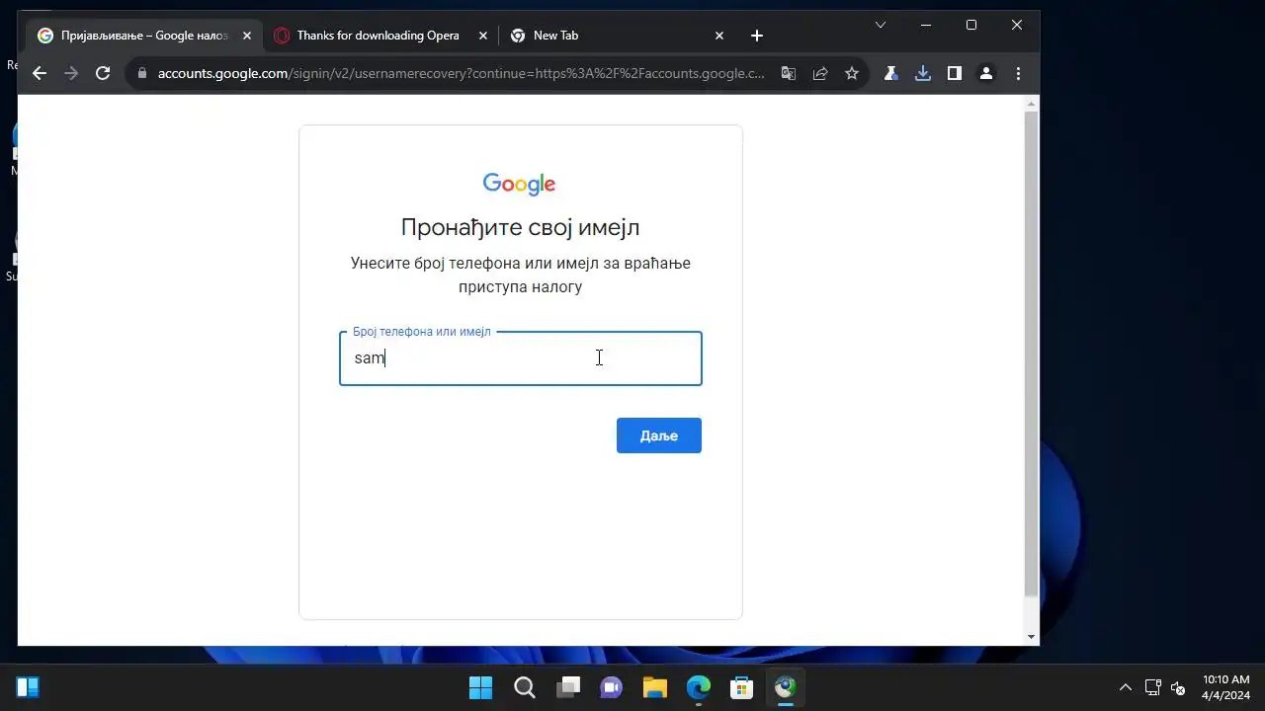The width and height of the screenshot is (1265, 711).
Task: Switch to Thanks for downloading Opera tab
Action: 380,36
